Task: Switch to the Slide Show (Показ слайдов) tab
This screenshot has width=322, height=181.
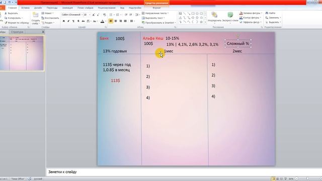Action: [x=86, y=8]
